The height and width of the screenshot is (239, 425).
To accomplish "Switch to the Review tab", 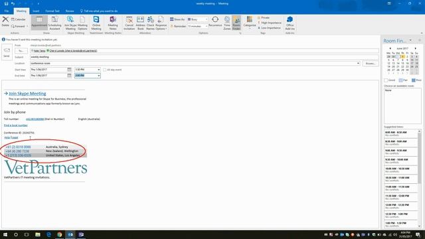I will [70, 11].
